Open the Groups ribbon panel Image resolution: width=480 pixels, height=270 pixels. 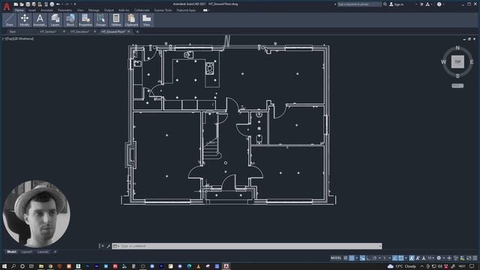[x=100, y=20]
